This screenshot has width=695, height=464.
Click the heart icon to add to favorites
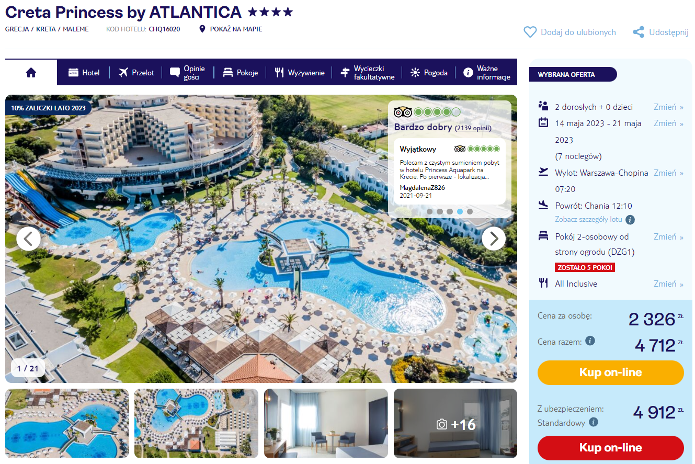(530, 32)
